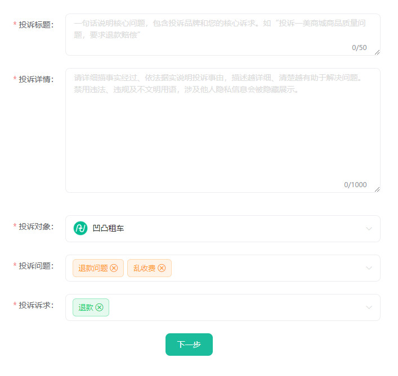This screenshot has width=398, height=376.
Task: Expand the 投诉对象 dropdown arrow
Action: click(369, 229)
